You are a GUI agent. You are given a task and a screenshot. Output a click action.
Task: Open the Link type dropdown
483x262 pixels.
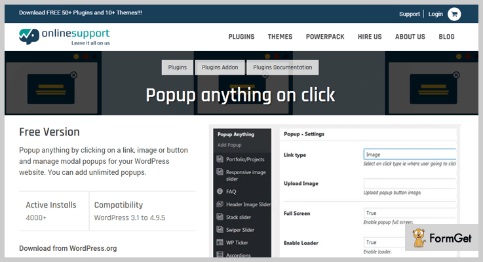[410, 154]
